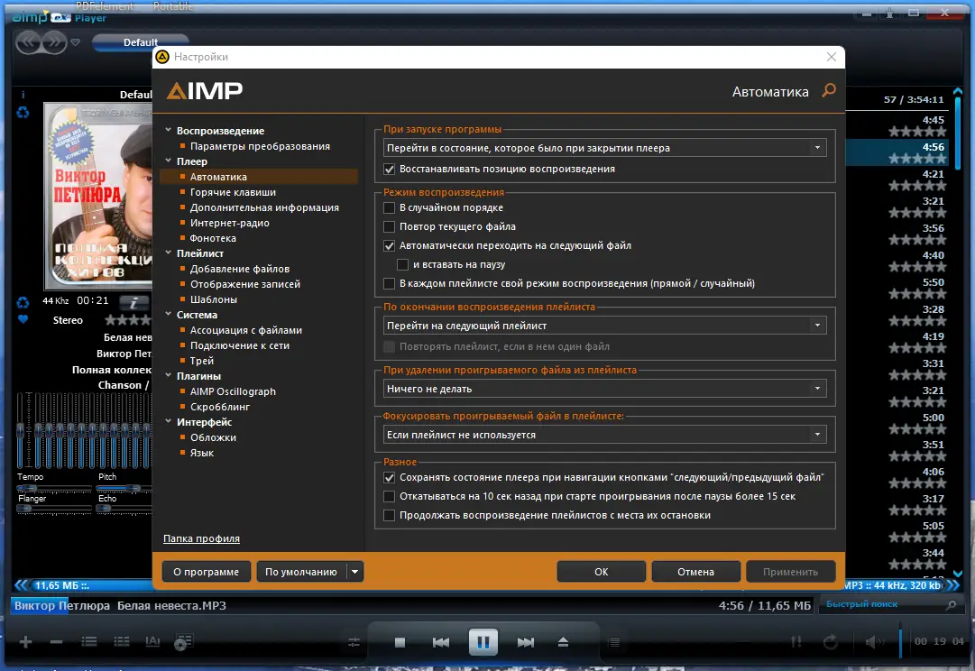Skip to the next track
The image size is (975, 671).
point(526,642)
